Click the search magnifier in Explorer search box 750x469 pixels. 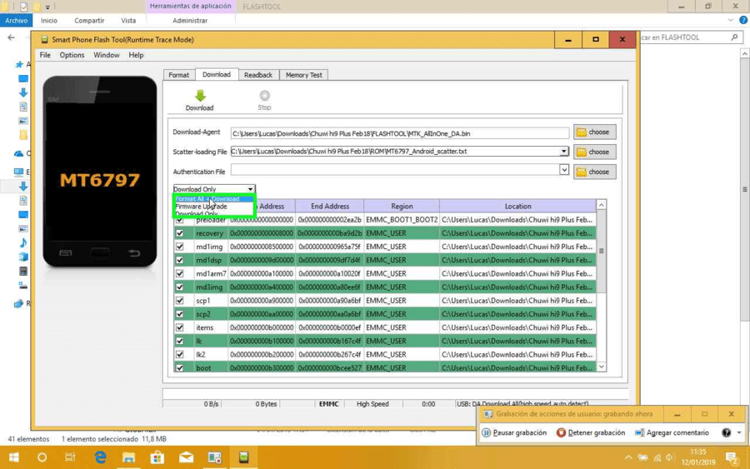point(734,37)
